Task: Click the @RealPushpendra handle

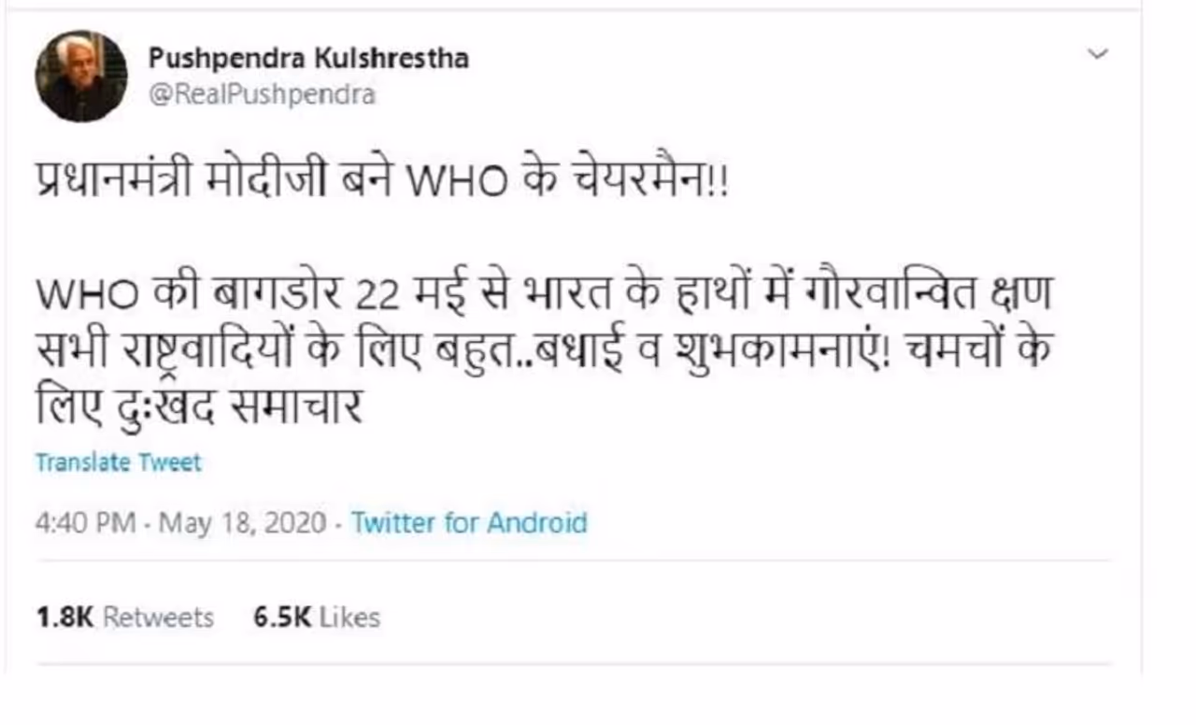Action: point(262,94)
